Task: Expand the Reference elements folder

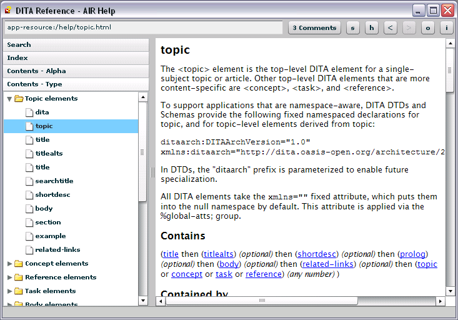Action: click(9, 277)
